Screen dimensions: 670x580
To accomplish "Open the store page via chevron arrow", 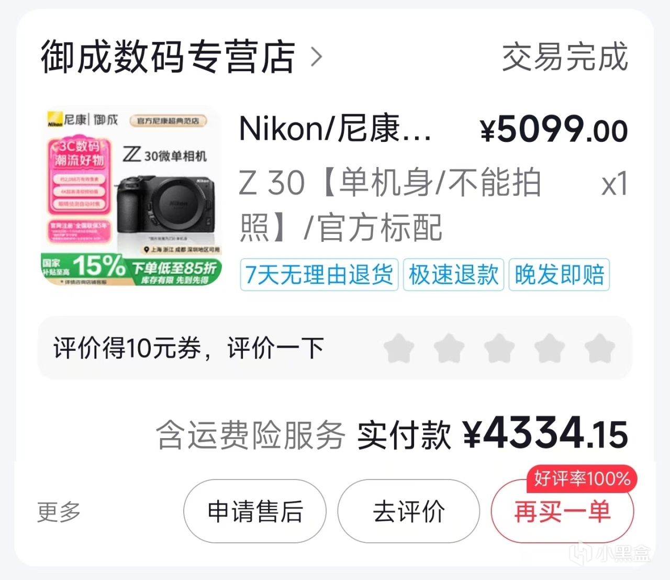I will tap(316, 57).
